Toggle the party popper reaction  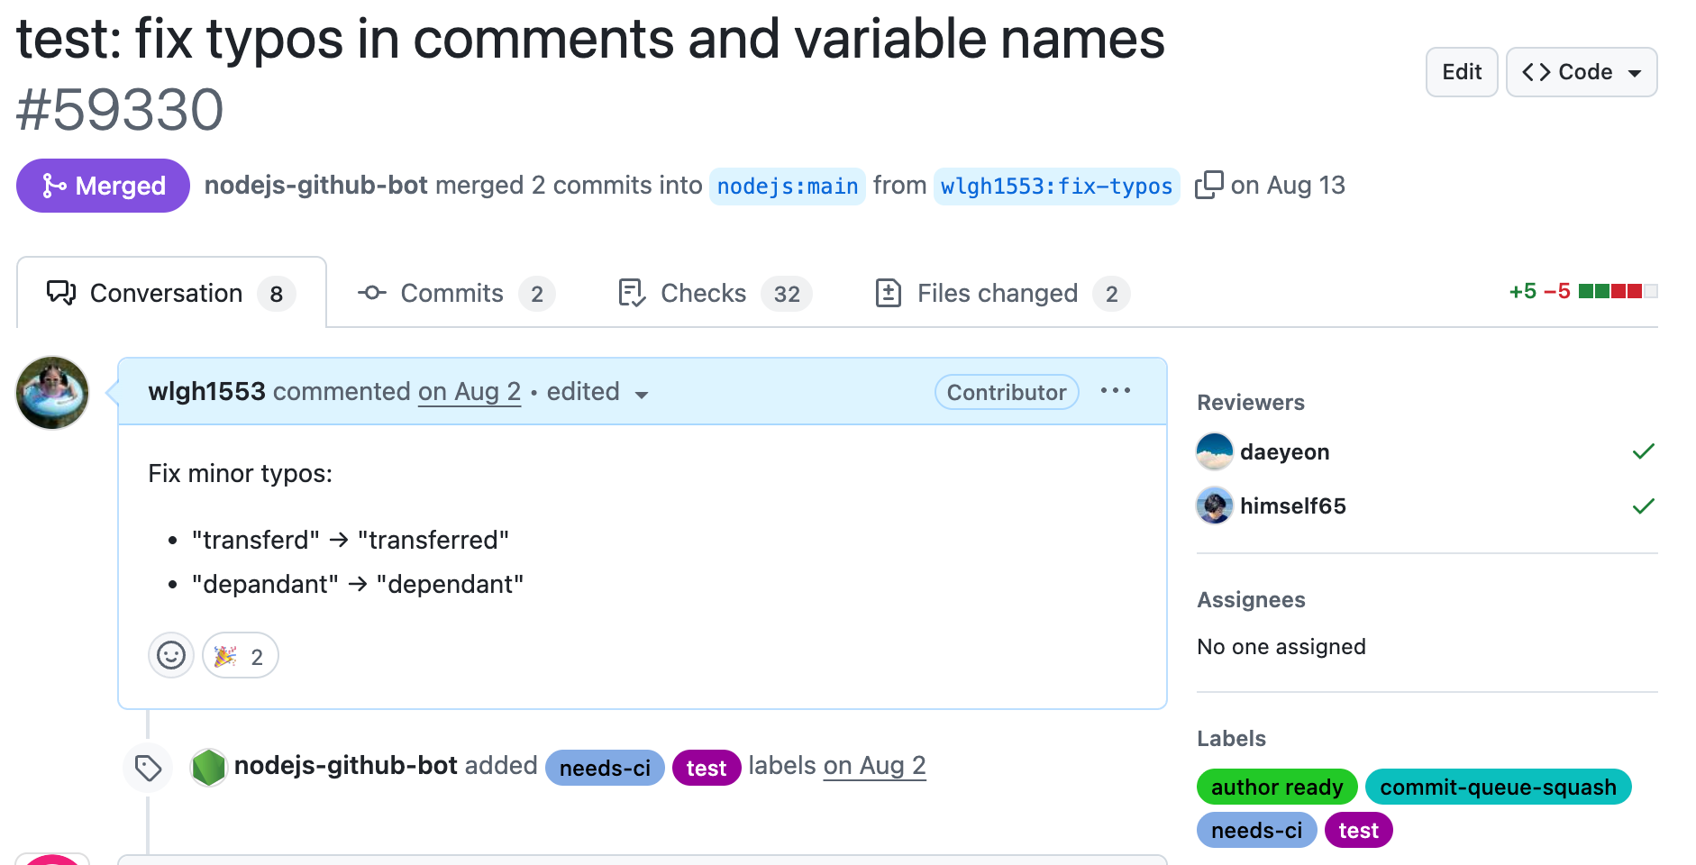click(x=240, y=656)
